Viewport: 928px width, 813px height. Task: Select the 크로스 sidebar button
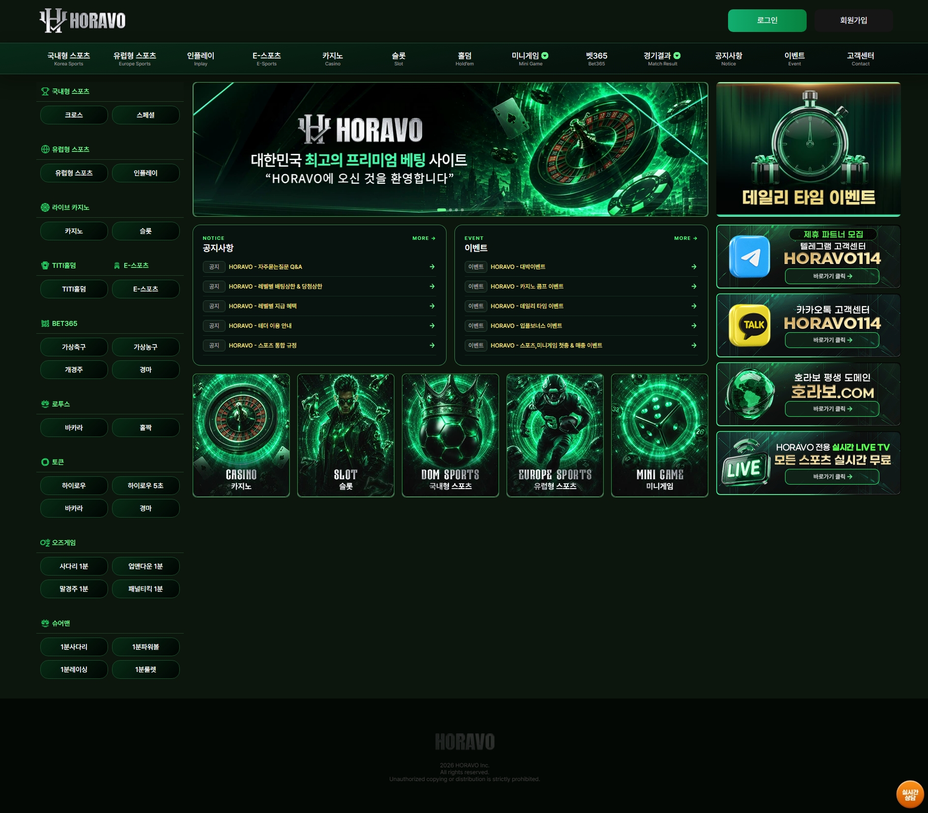click(74, 115)
